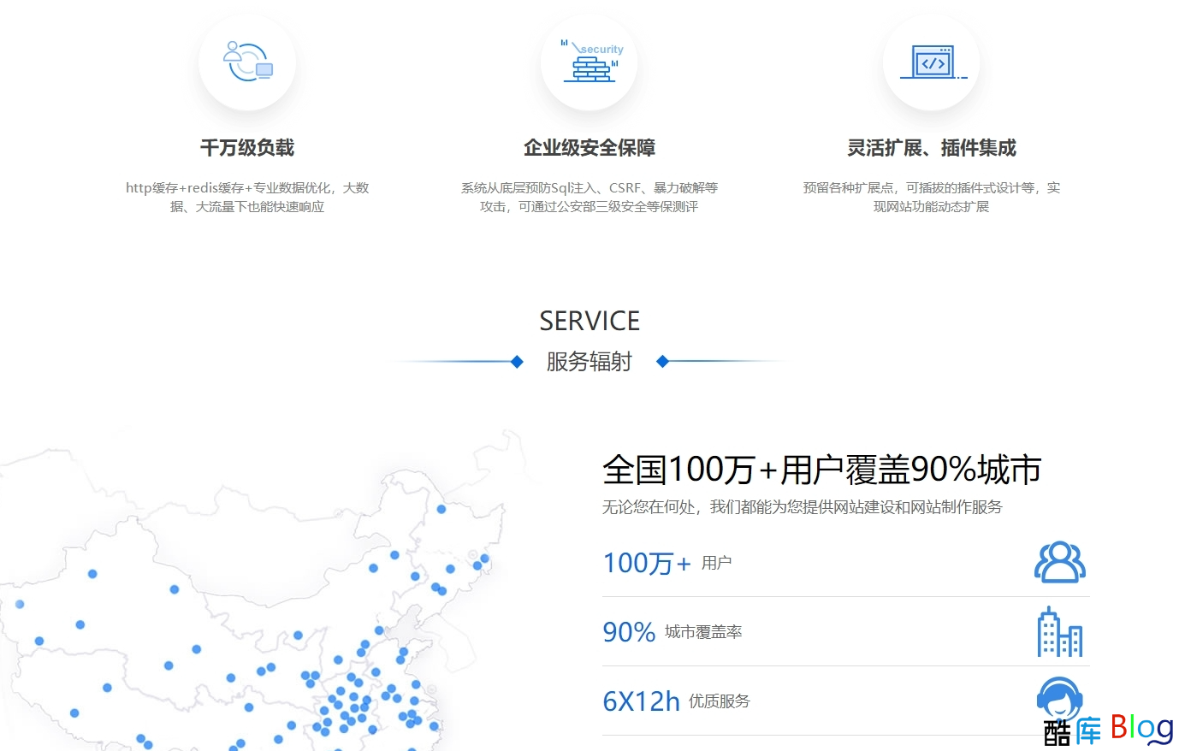Click the user-and-computer load icon
The image size is (1185, 751).
247,62
